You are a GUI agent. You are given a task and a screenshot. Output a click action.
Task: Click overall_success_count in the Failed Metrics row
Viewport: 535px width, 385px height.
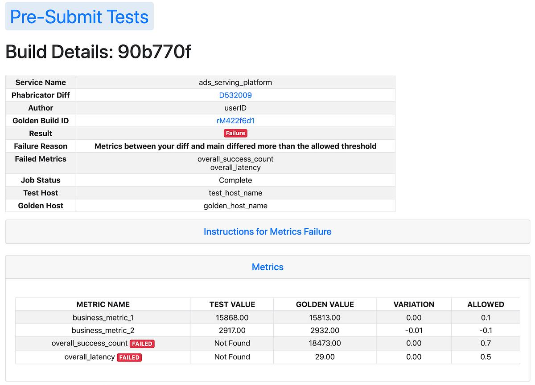(235, 159)
